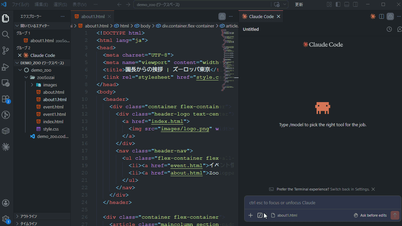Open the Accounts menu icon
This screenshot has height=226, width=402.
click(6, 203)
